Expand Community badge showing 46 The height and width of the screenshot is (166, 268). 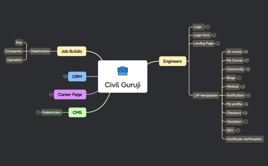tap(248, 69)
